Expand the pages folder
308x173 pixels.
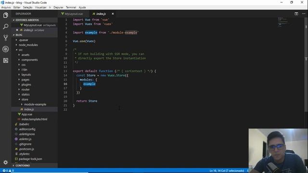click(x=35, y=80)
